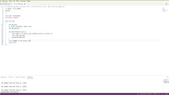Click terminal output line showing [256]
The width and height of the screenshot is (169, 95).
click(x=14, y=87)
